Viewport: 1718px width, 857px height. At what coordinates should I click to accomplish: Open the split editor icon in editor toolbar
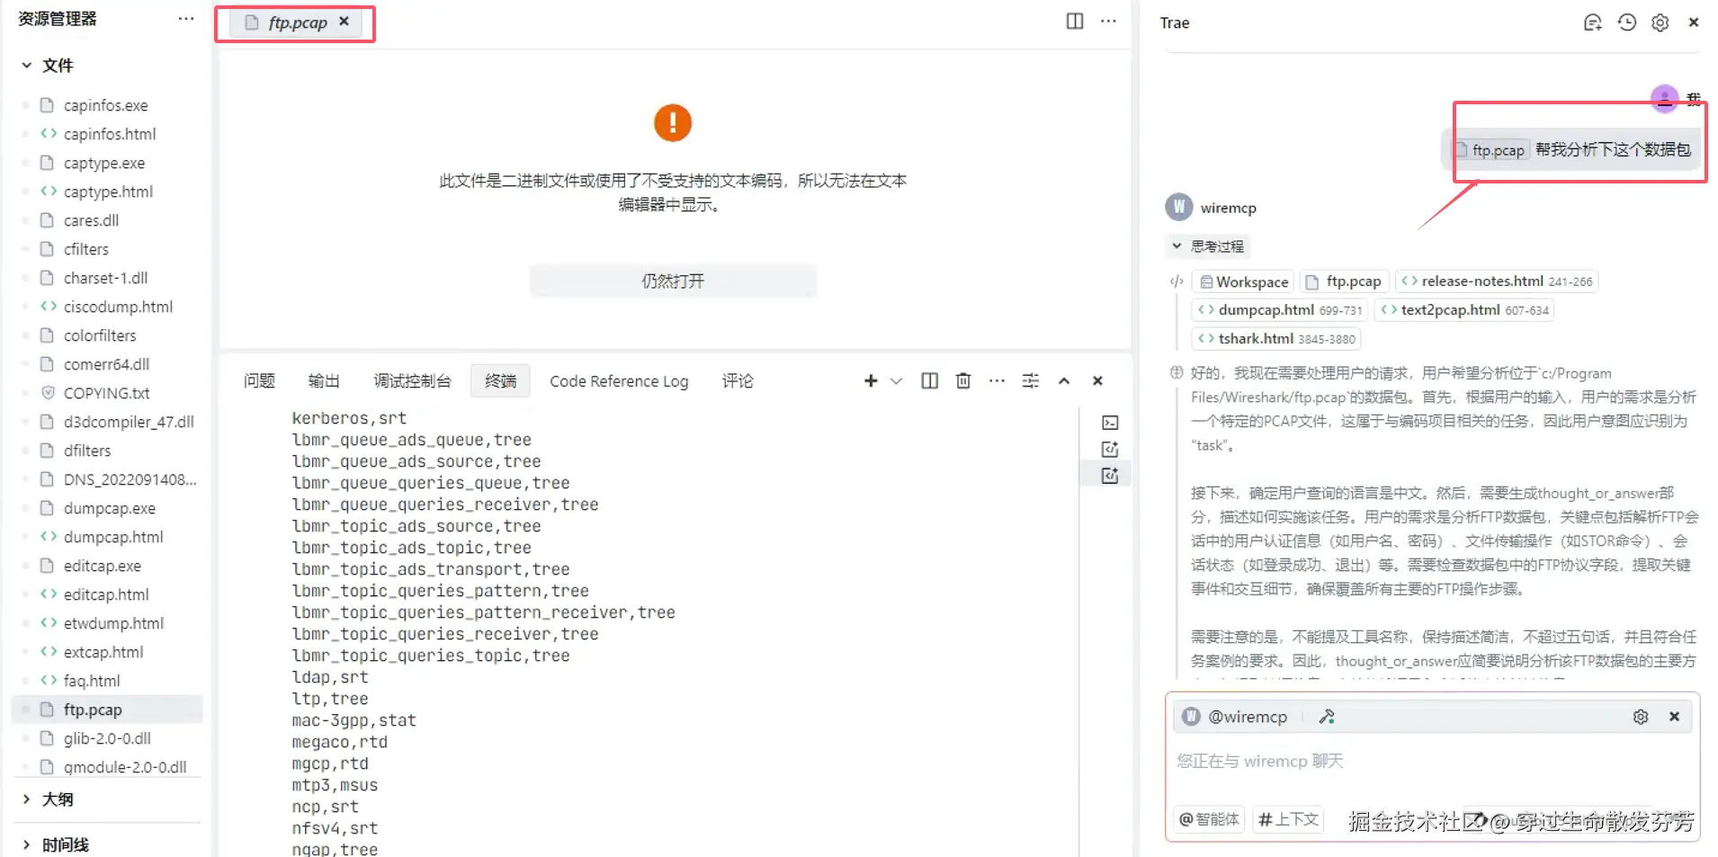(1075, 21)
